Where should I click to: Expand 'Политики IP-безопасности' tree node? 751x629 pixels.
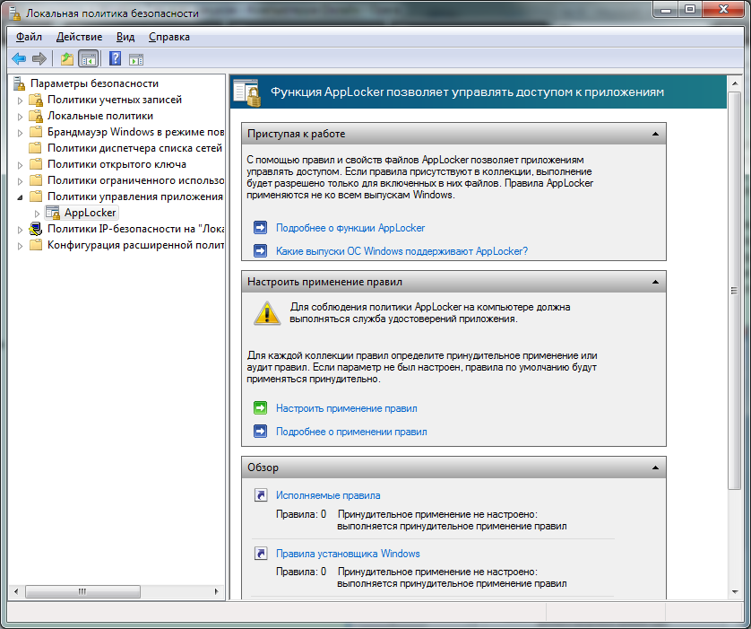tap(20, 230)
